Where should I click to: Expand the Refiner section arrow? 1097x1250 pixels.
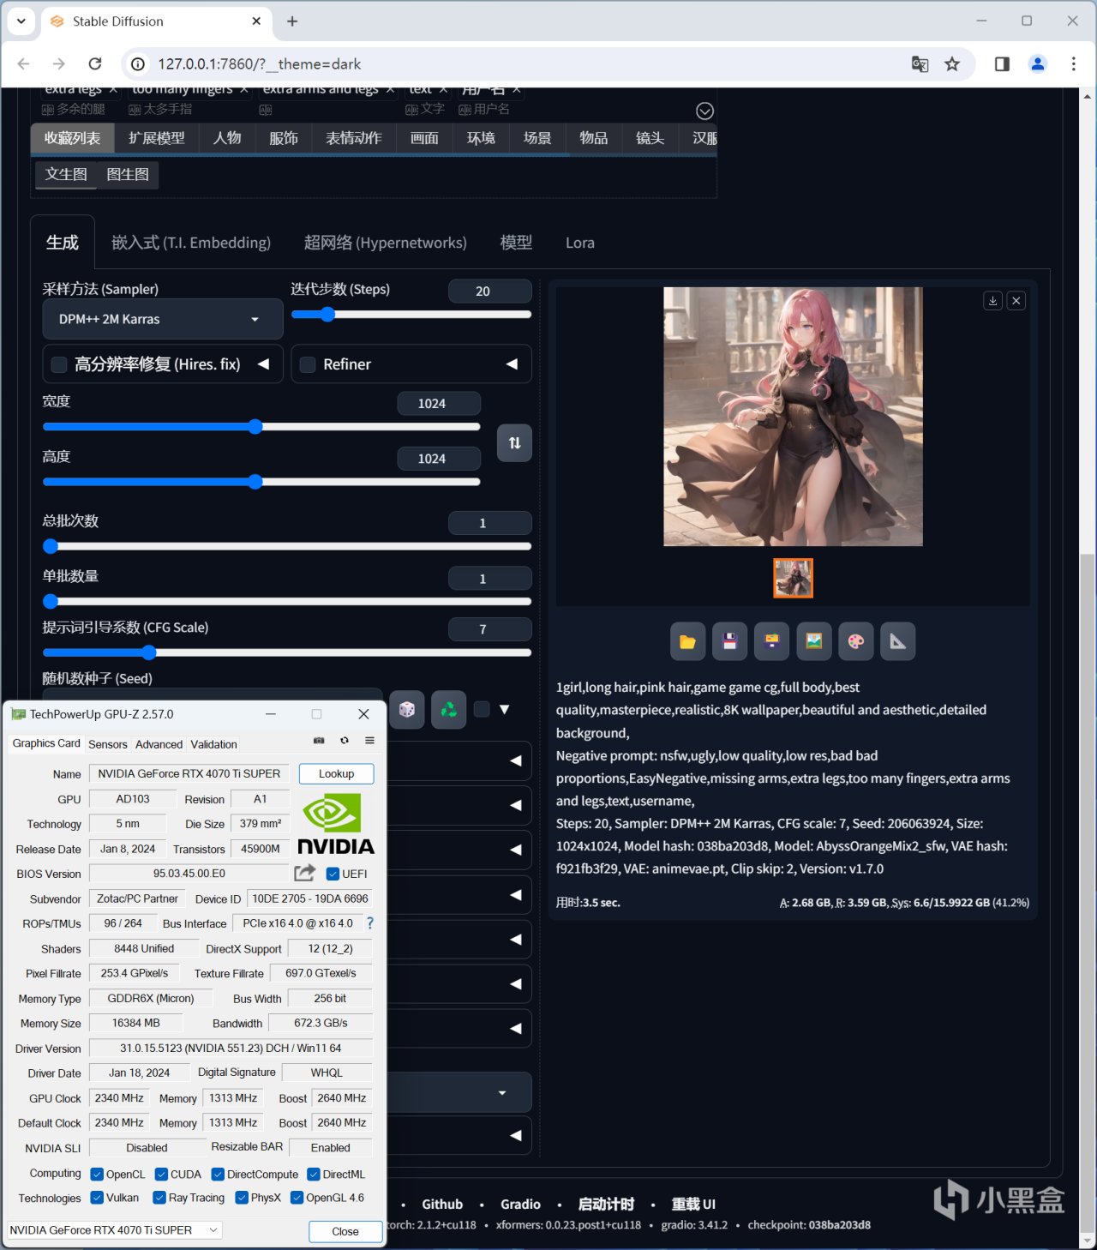512,364
